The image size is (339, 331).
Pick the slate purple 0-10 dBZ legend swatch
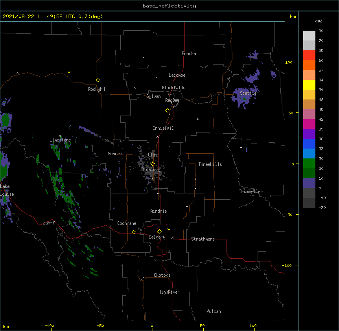pyautogui.click(x=309, y=183)
